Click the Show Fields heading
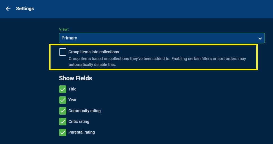273x144 pixels. pyautogui.click(x=75, y=78)
